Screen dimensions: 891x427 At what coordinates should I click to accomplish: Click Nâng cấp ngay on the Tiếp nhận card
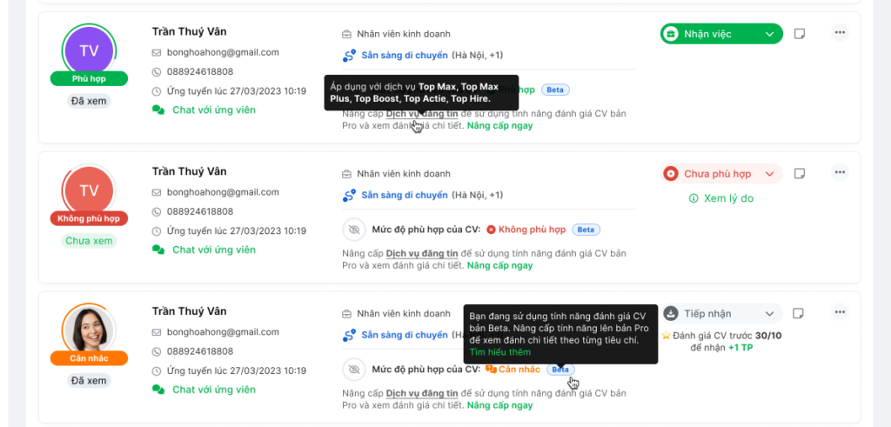500,405
